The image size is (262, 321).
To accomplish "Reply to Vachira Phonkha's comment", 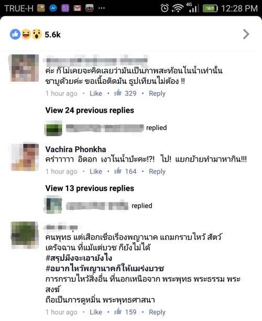I will point(157,172).
